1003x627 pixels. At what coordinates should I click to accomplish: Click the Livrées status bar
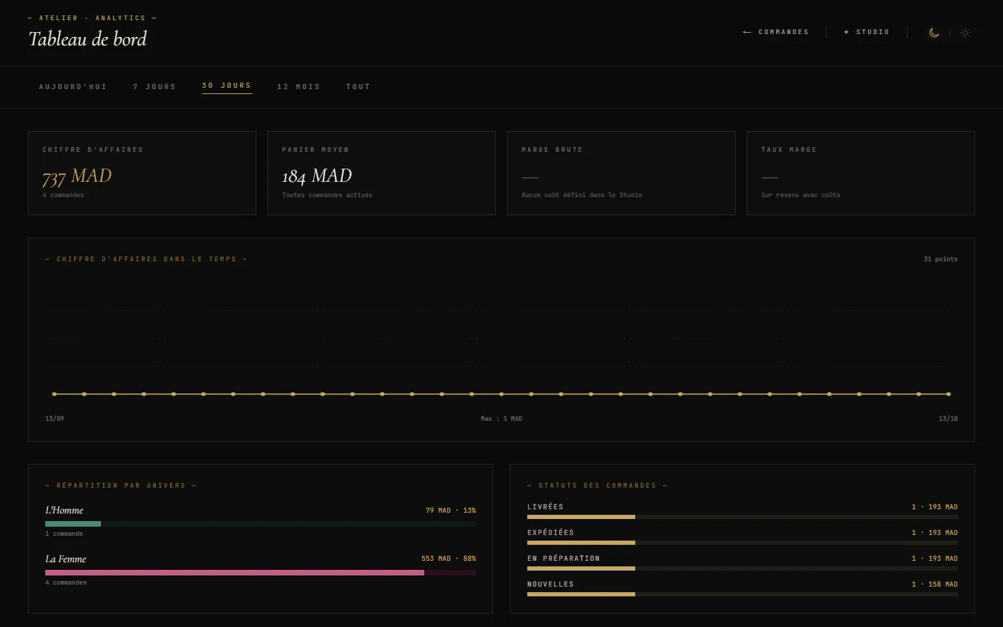tap(742, 517)
